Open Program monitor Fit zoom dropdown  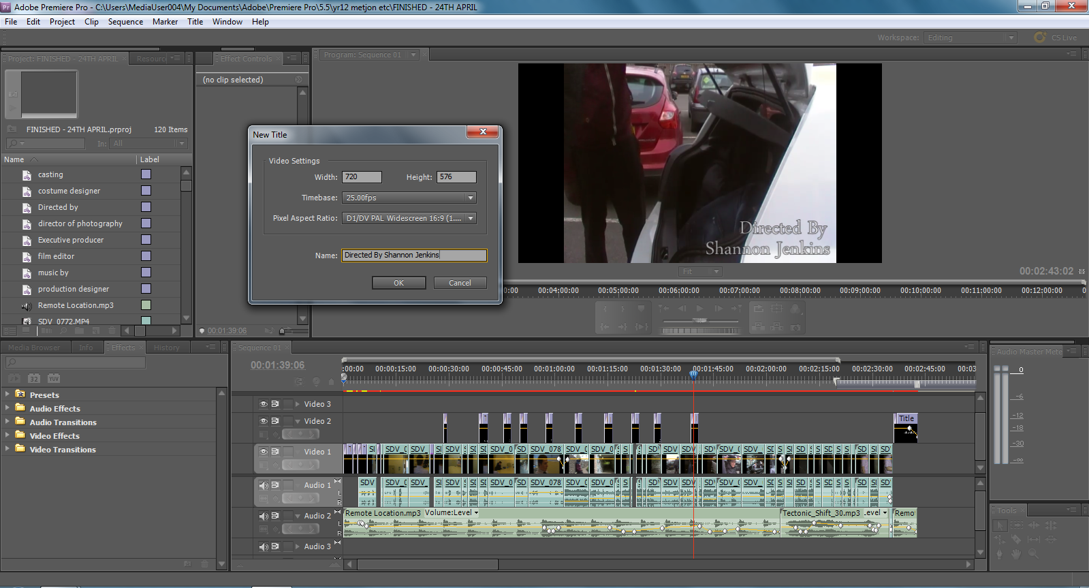pyautogui.click(x=700, y=271)
